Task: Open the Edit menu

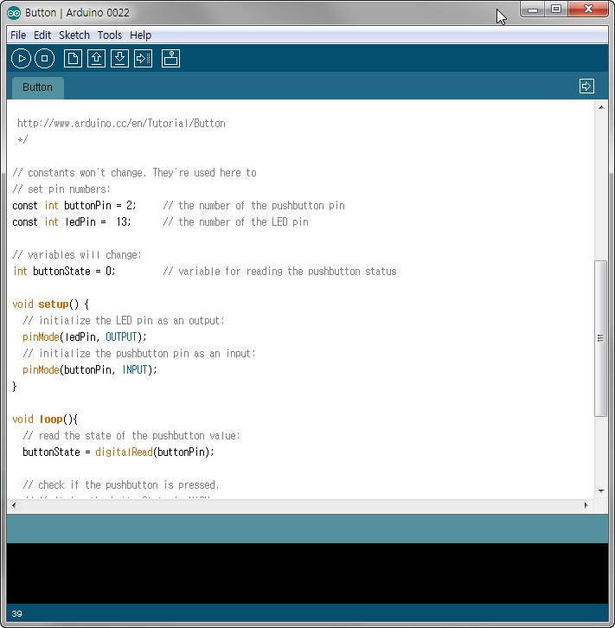Action: (x=42, y=35)
